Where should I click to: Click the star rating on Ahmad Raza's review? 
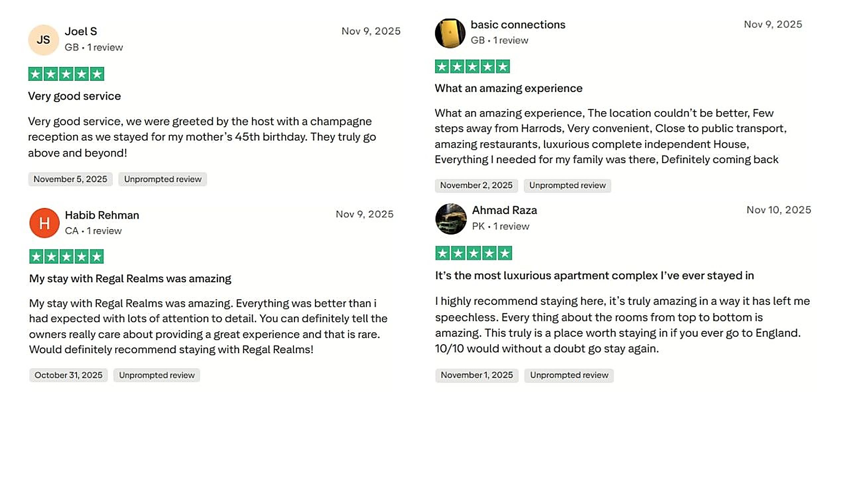point(474,253)
